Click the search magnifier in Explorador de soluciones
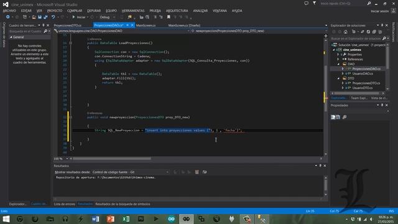Image resolution: width=398 pixels, height=224 pixels. coord(384,39)
